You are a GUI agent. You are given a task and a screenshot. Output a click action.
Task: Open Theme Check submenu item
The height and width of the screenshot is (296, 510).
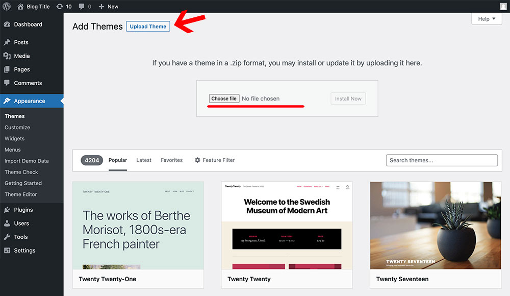(x=21, y=172)
